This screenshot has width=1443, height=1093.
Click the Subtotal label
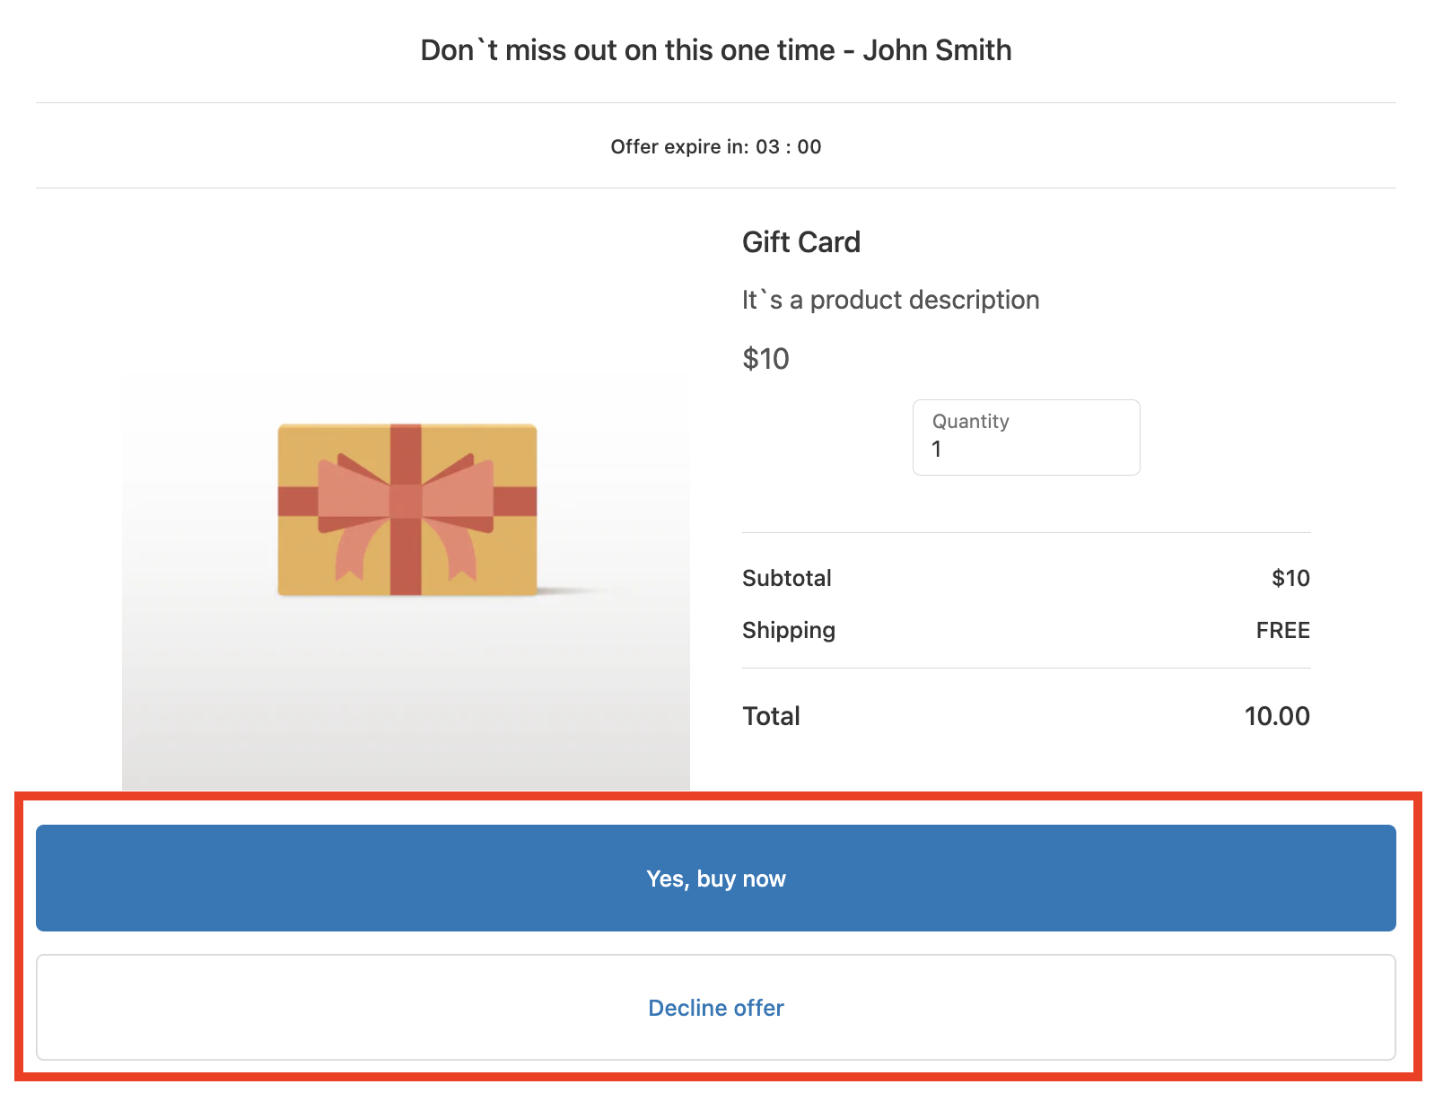786,579
